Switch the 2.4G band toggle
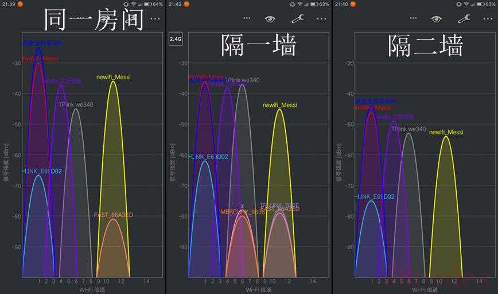498x294 pixels. click(175, 39)
